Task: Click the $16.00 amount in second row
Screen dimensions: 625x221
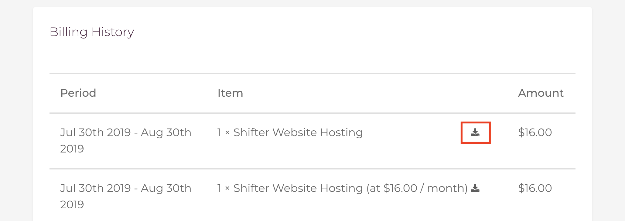Action: [535, 188]
